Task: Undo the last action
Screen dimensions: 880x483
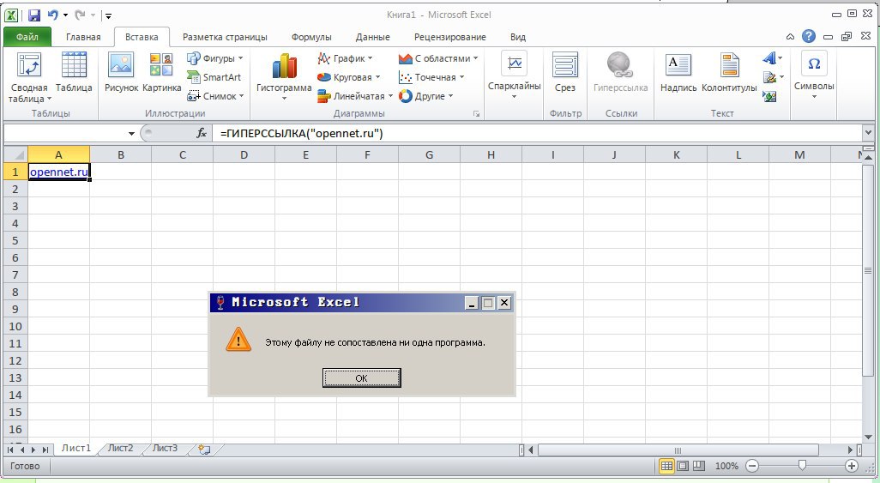Action: [x=53, y=15]
